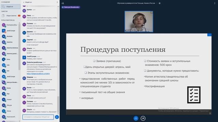Select user Ekaterina Bolotova in the user list

pos(10,48)
